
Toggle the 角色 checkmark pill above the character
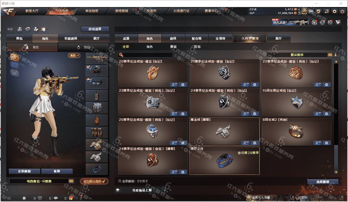(x=74, y=55)
